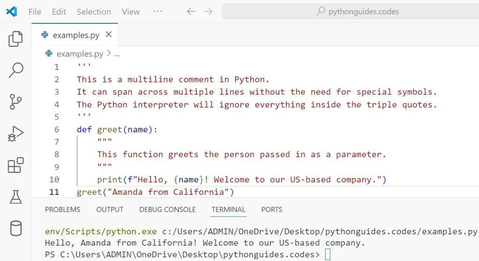Image resolution: width=479 pixels, height=261 pixels.
Task: Open the Selection menu
Action: 94,12
